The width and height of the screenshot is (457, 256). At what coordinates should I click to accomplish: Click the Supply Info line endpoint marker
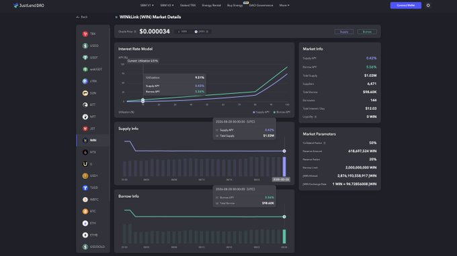point(284,151)
